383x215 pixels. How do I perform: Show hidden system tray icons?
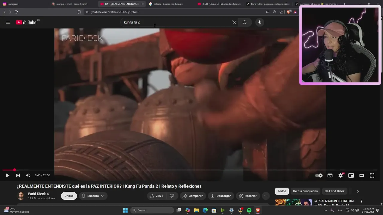326,210
